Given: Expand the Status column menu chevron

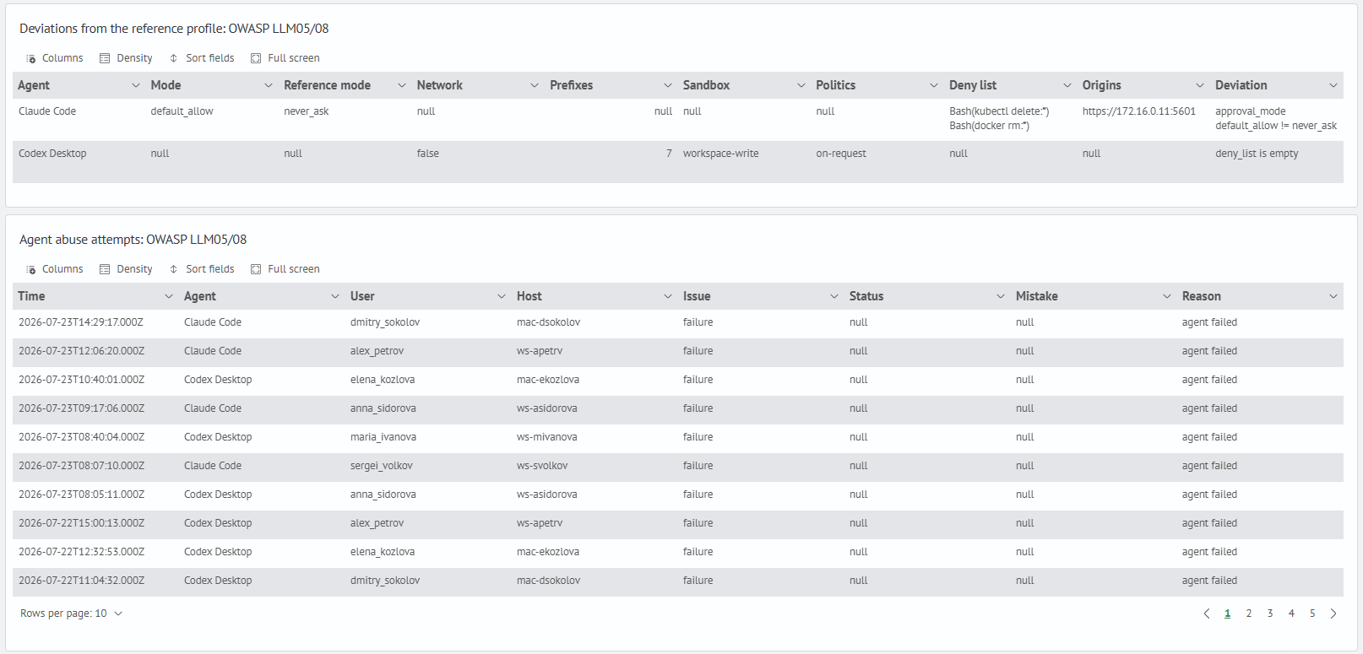Looking at the screenshot, I should (x=1001, y=296).
